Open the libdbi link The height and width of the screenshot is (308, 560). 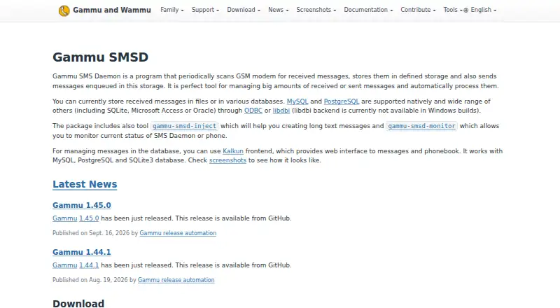tap(281, 111)
